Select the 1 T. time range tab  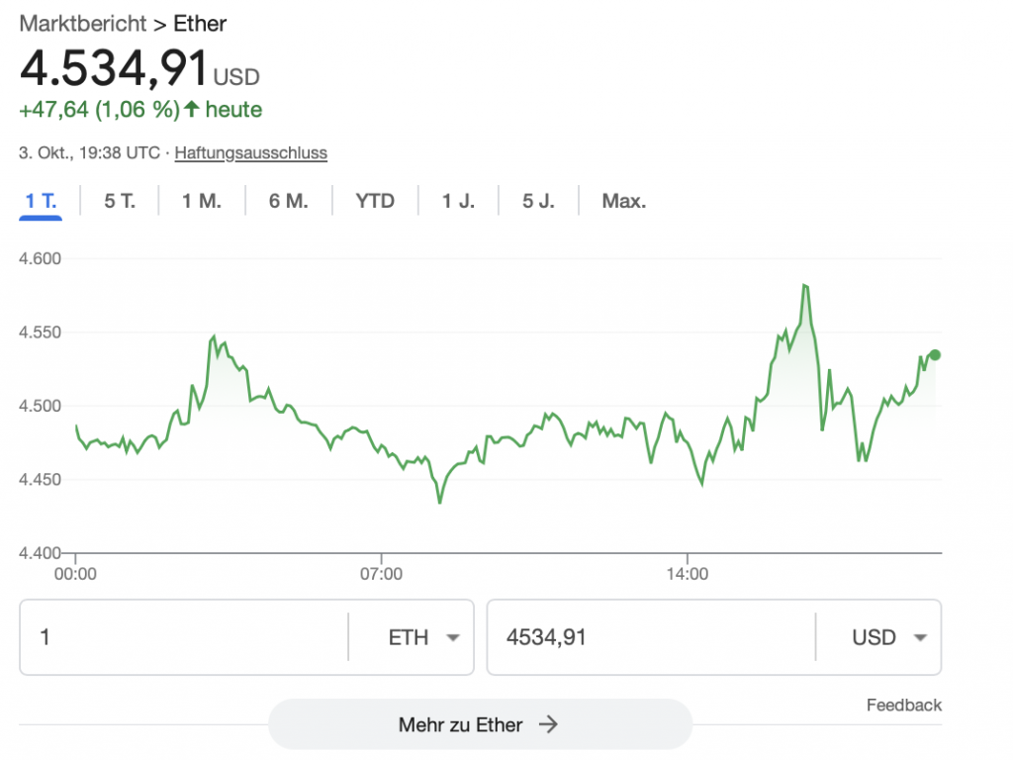click(x=41, y=201)
